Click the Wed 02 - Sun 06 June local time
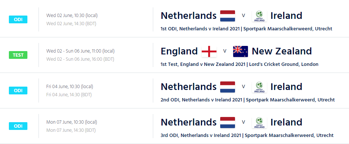This screenshot has height=144, width=349. pyautogui.click(x=80, y=51)
